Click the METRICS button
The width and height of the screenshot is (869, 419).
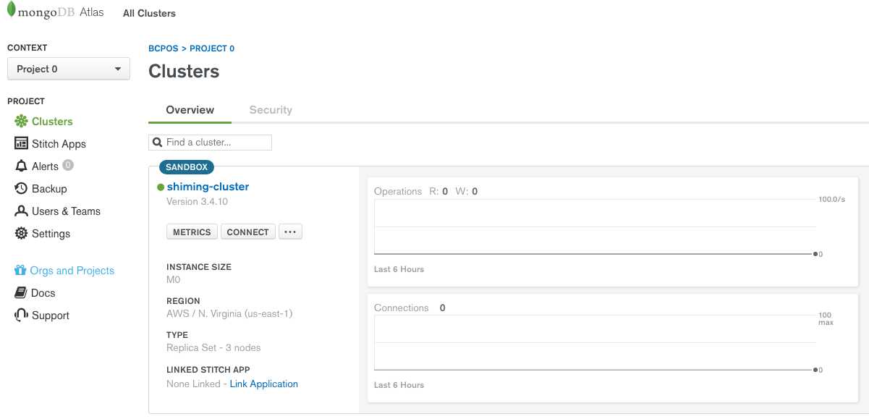[x=192, y=232]
